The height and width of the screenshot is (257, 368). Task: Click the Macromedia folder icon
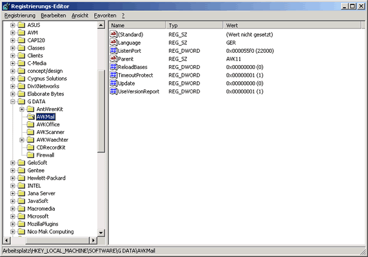21,209
